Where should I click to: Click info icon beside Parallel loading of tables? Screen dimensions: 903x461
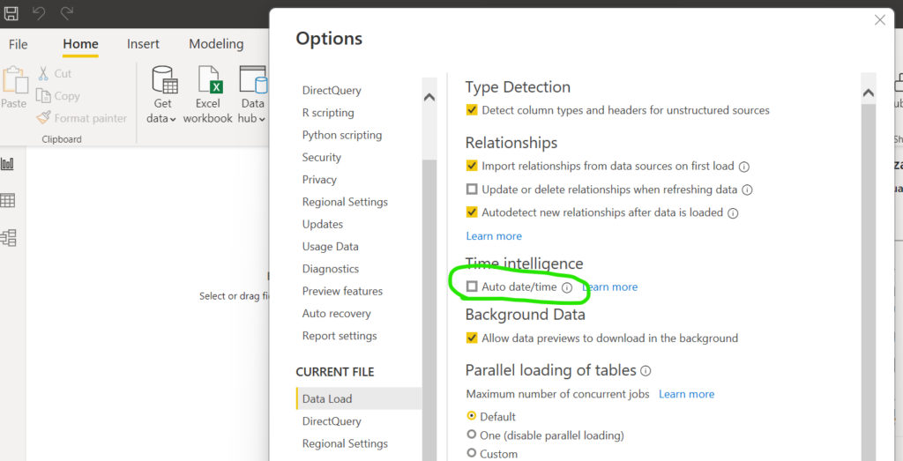tap(646, 370)
